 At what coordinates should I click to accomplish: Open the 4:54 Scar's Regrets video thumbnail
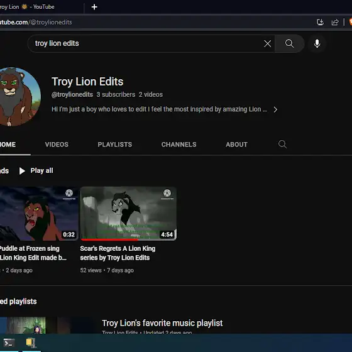(x=128, y=214)
